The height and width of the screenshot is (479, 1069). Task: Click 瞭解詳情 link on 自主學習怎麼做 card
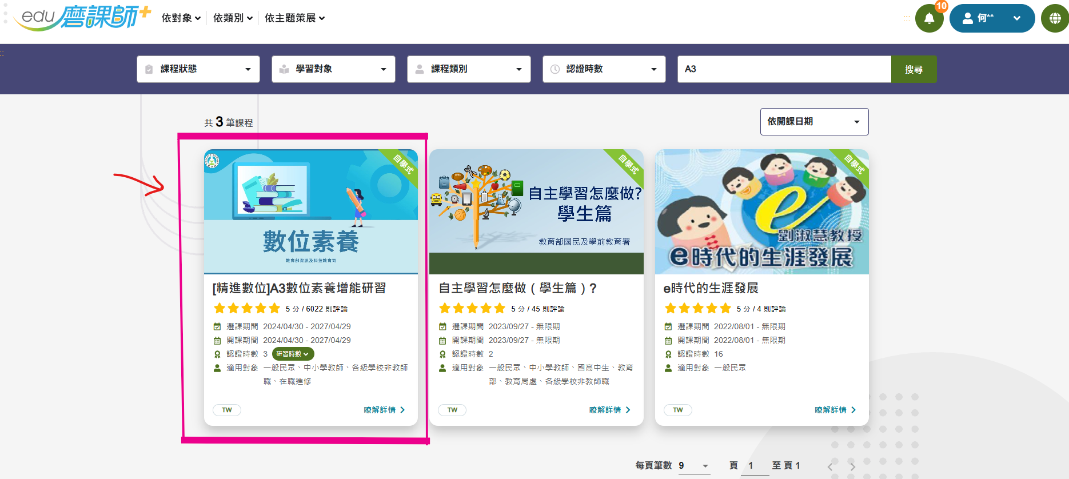click(609, 410)
